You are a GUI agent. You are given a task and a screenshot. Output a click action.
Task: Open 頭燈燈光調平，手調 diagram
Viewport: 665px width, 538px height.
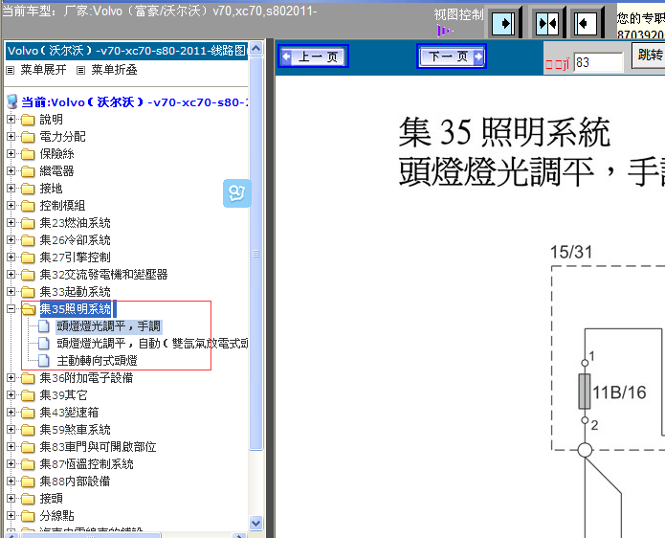(108, 326)
